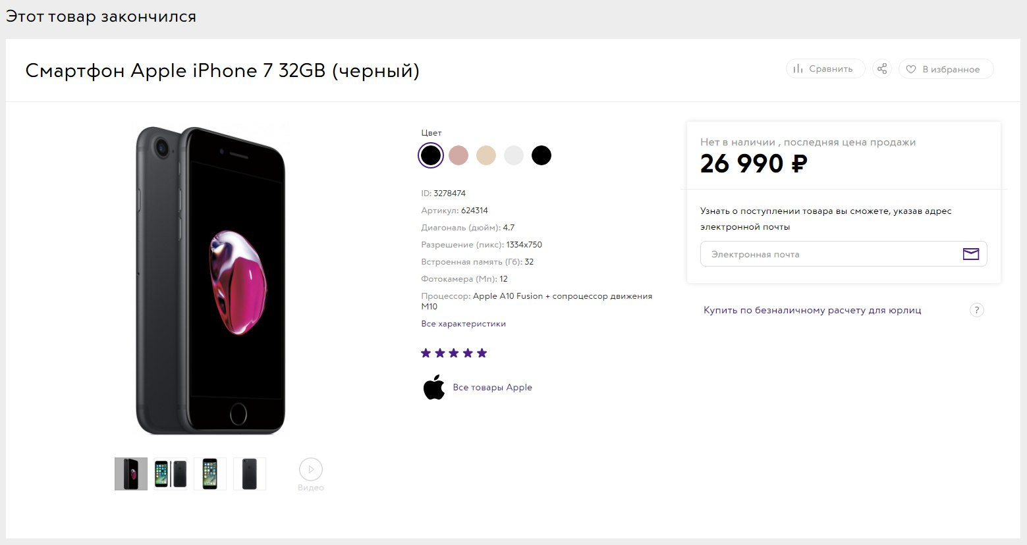This screenshot has height=545, width=1027.
Task: Choose the rose gold color option
Action: click(x=458, y=155)
